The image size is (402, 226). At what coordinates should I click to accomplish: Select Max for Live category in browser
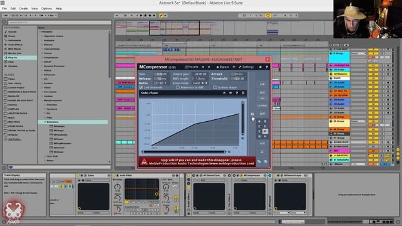(x=14, y=53)
